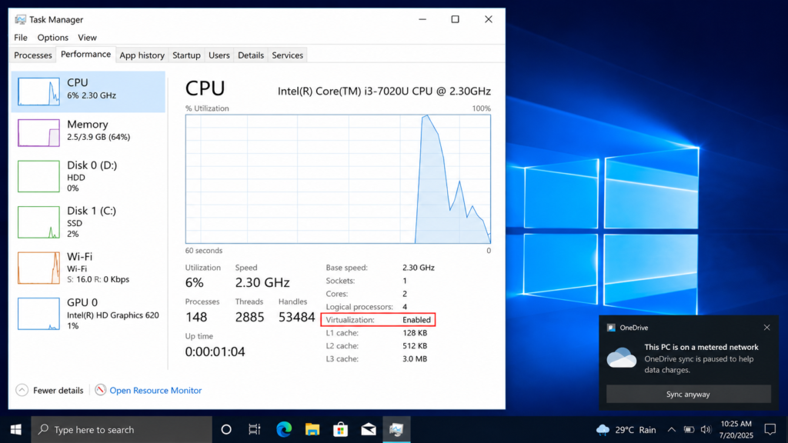Click the Logical processors value 4
The width and height of the screenshot is (788, 443).
point(405,307)
